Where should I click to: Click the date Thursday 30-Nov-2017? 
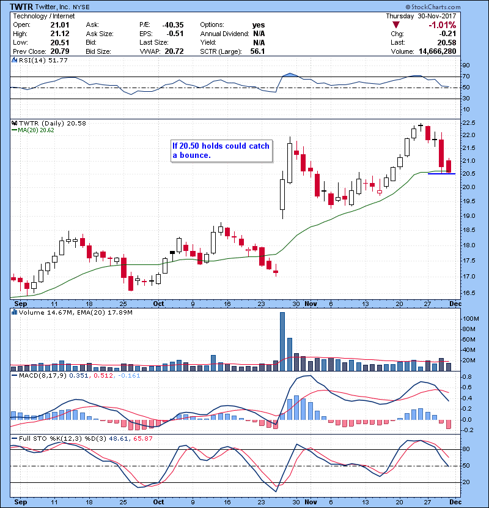click(421, 16)
